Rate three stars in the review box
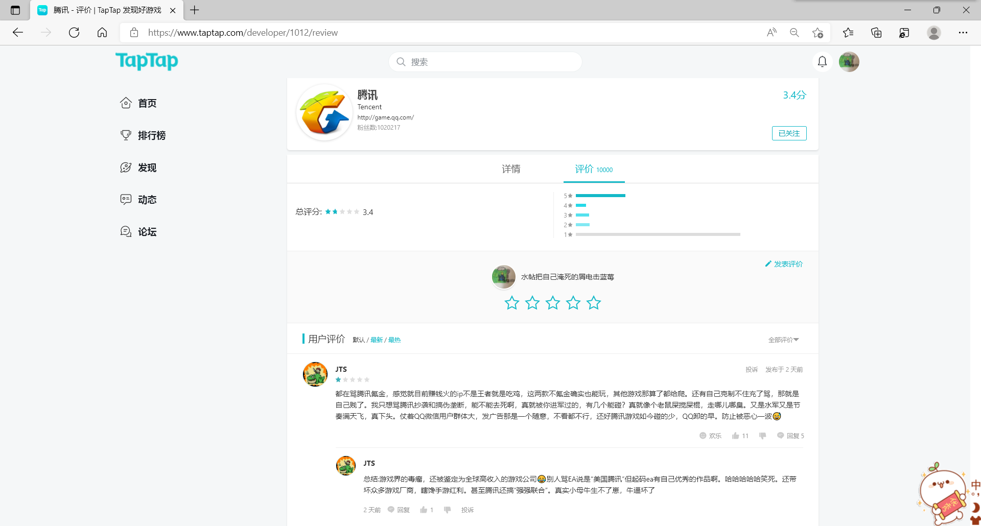This screenshot has height=526, width=981. 553,303
